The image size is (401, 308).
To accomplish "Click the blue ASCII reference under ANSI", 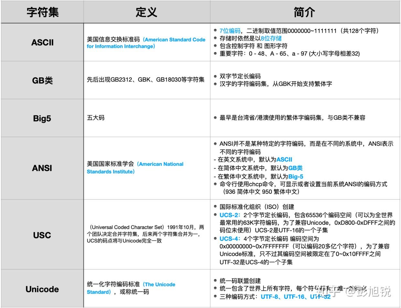I will tap(285, 159).
